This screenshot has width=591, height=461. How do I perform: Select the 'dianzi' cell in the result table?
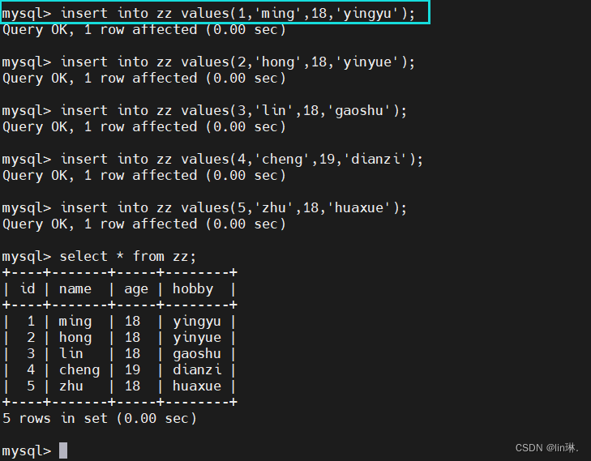tap(196, 369)
